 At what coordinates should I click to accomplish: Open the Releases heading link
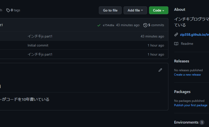point(181,61)
